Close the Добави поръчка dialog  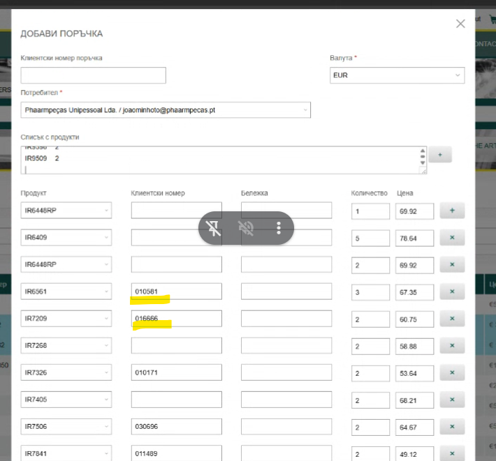[460, 24]
